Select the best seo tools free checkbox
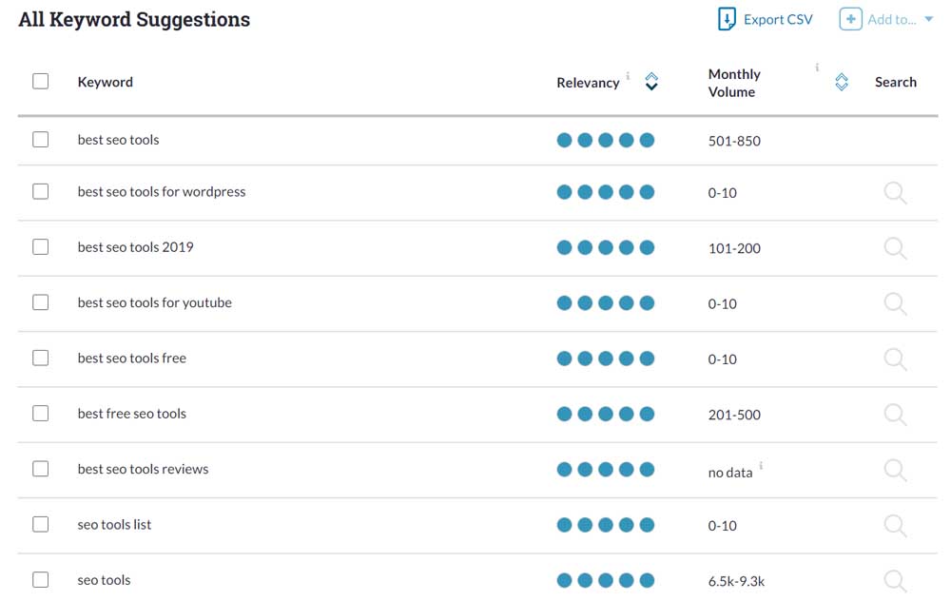 [x=41, y=358]
